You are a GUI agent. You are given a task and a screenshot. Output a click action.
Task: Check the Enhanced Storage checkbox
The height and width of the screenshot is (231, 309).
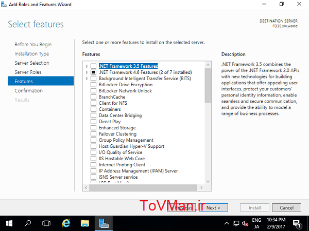point(93,128)
